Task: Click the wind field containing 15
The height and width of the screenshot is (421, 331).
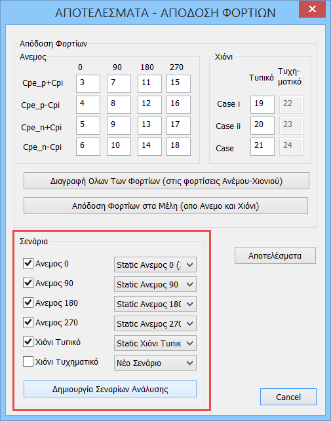Action: 178,84
